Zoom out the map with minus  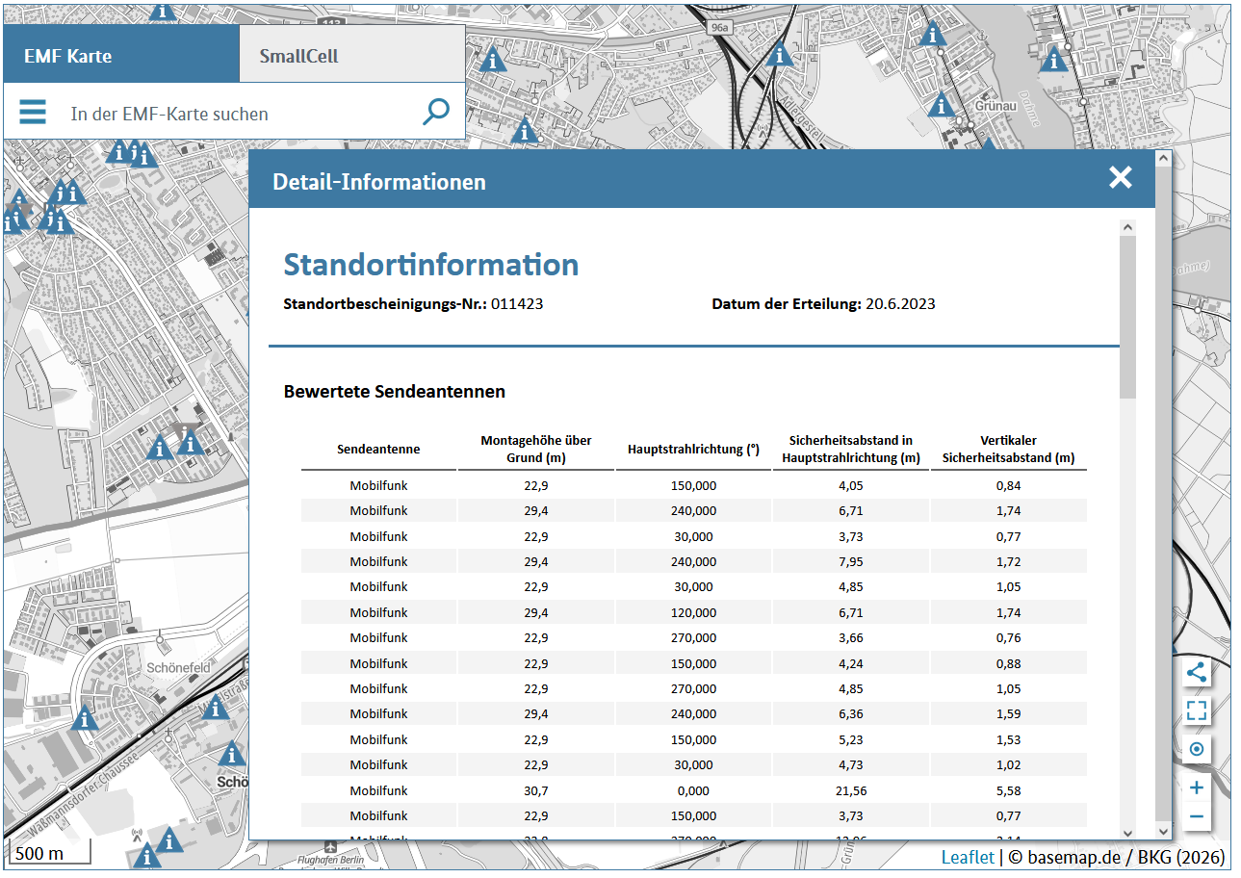[x=1196, y=817]
